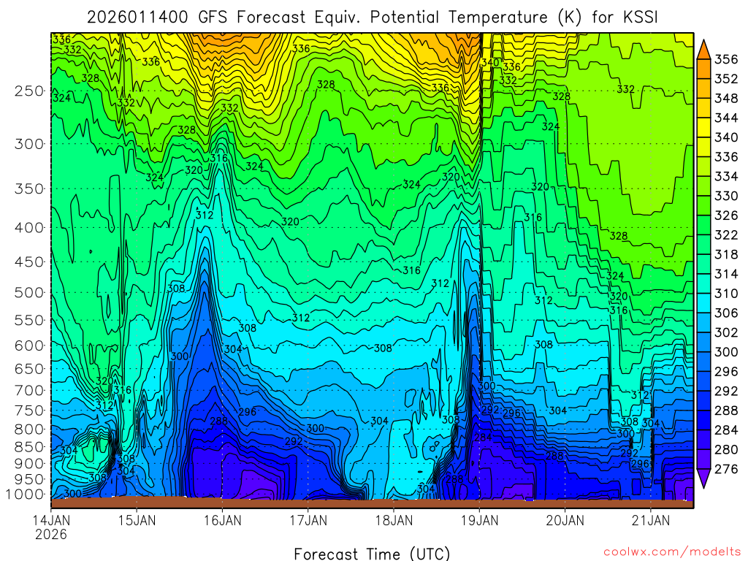The image size is (748, 561).
Task: Pick the color-scale band between 284 and 288
Action: click(703, 420)
